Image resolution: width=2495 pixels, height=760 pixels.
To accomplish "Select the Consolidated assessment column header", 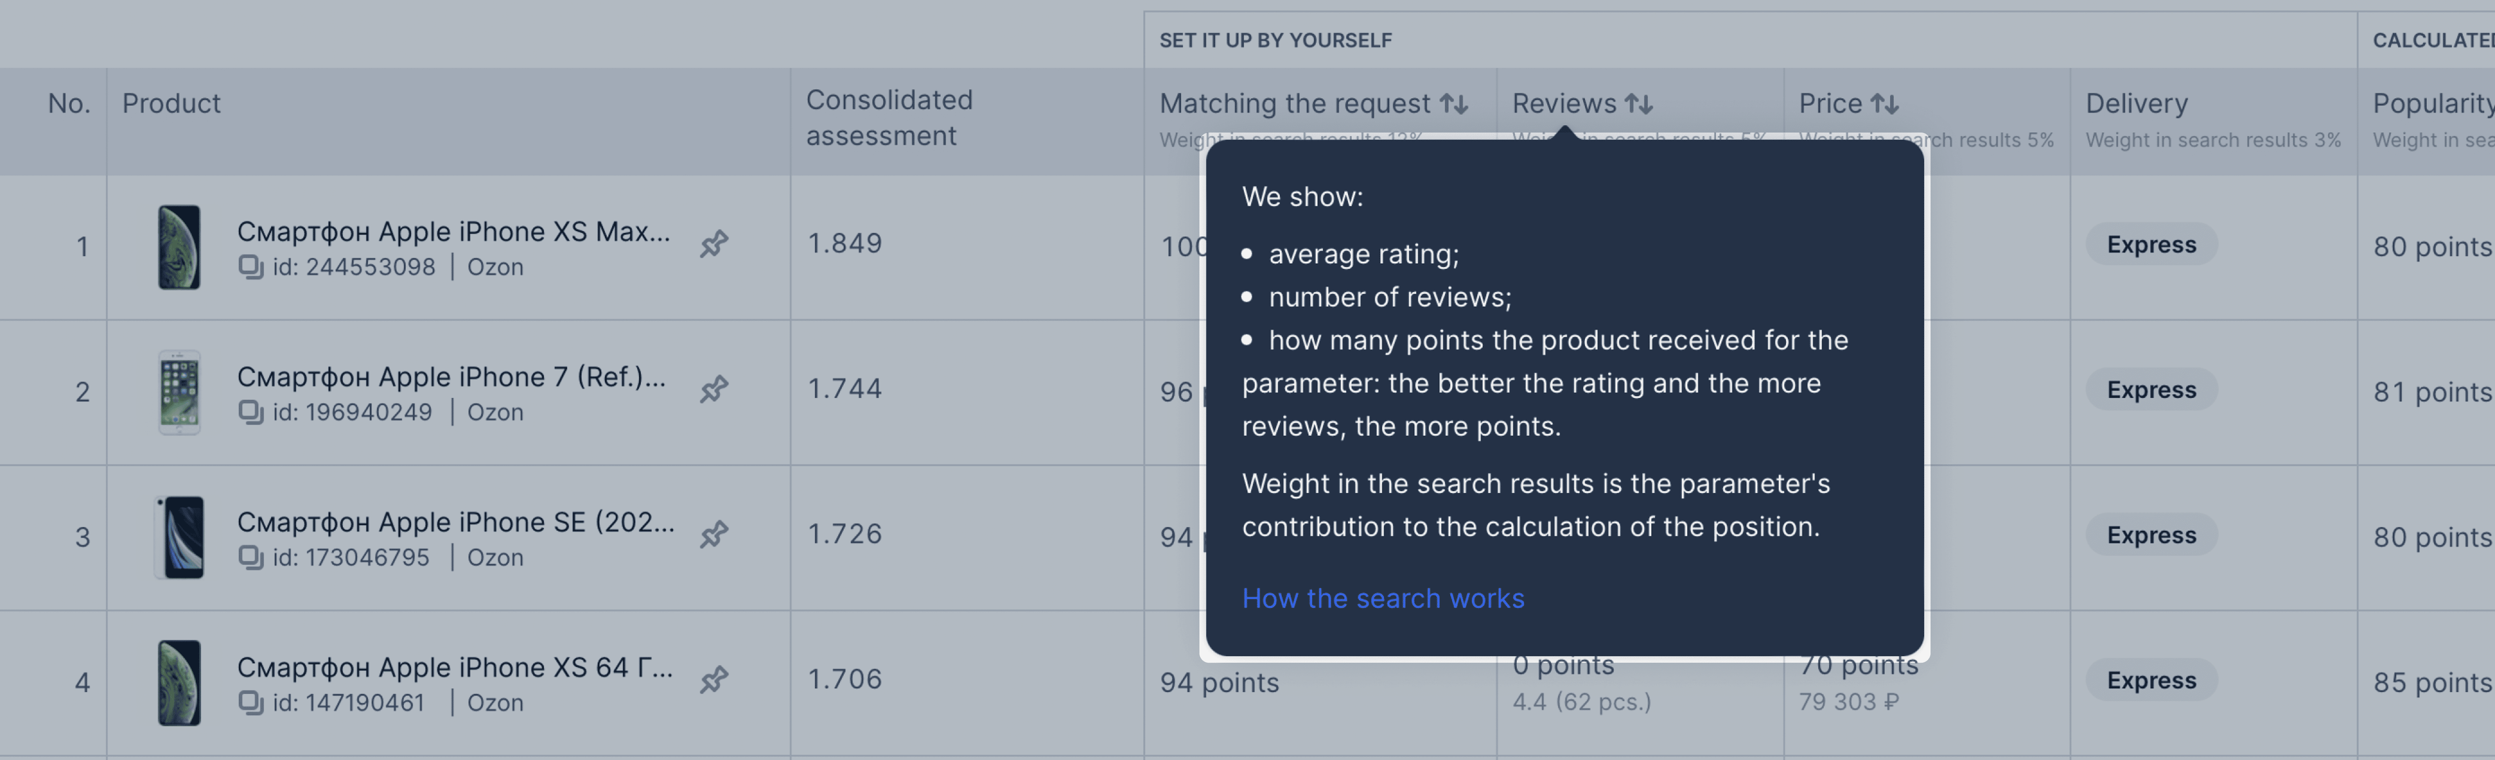I will coord(889,118).
